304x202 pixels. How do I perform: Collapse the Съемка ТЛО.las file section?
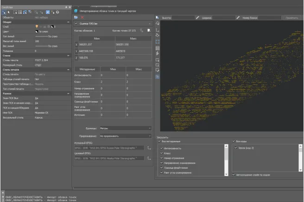[149, 23]
